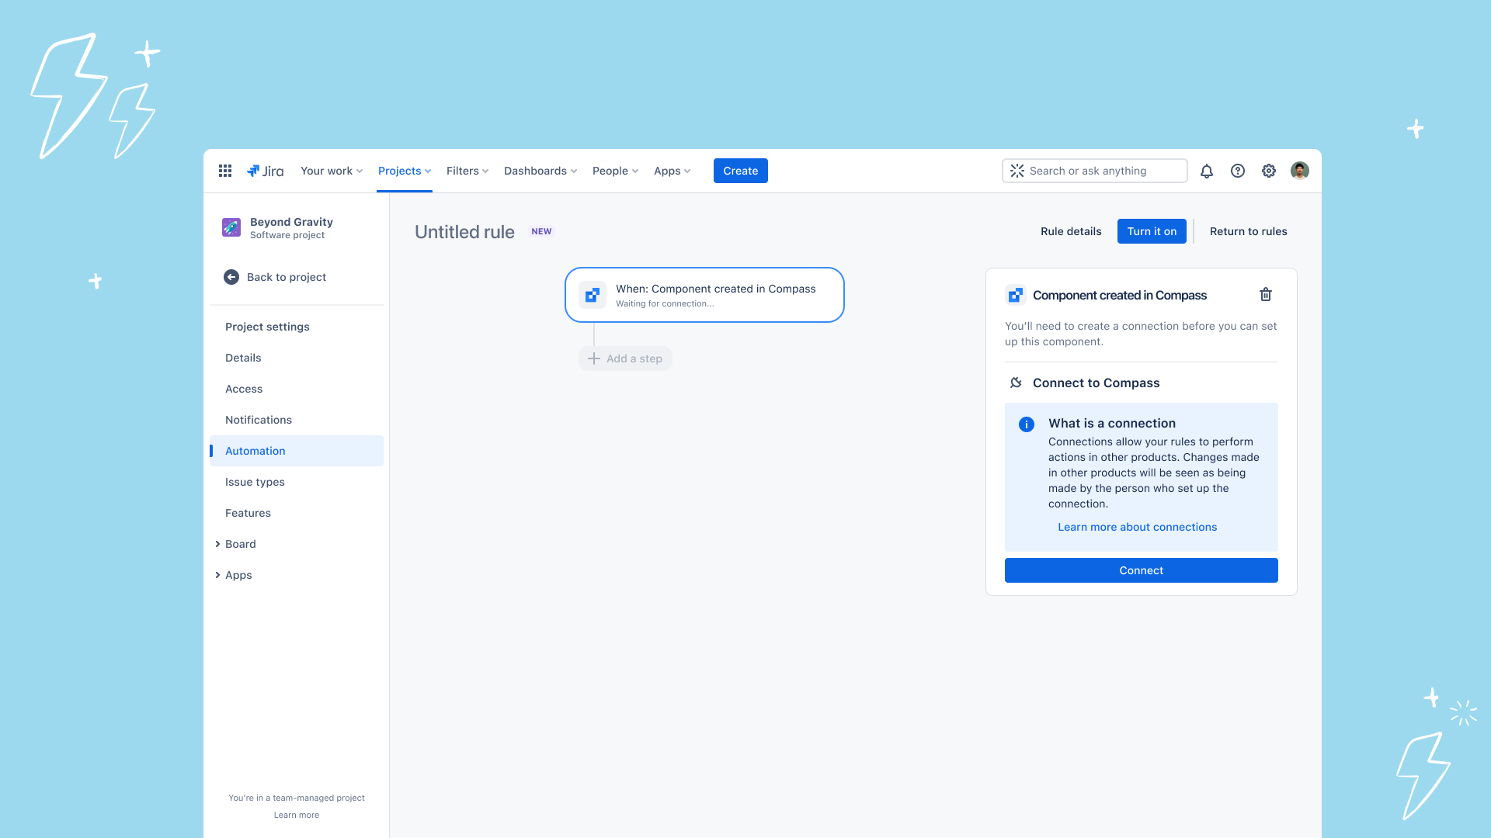The height and width of the screenshot is (838, 1491).
Task: Select Access in project settings
Action: 297,389
